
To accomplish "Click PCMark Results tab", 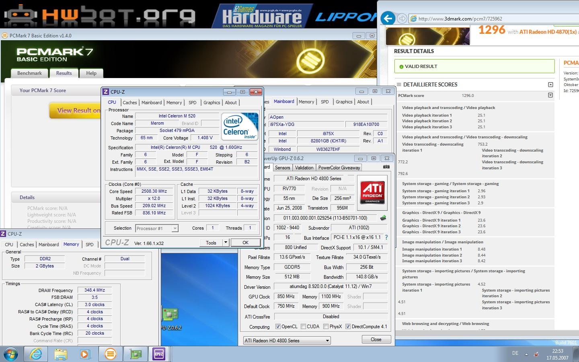I will (64, 73).
